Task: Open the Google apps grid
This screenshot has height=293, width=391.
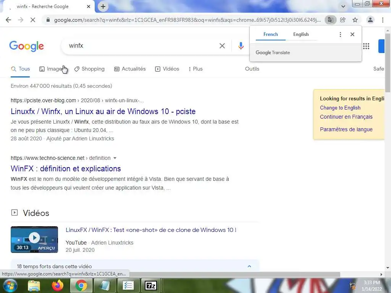Action: point(366,46)
